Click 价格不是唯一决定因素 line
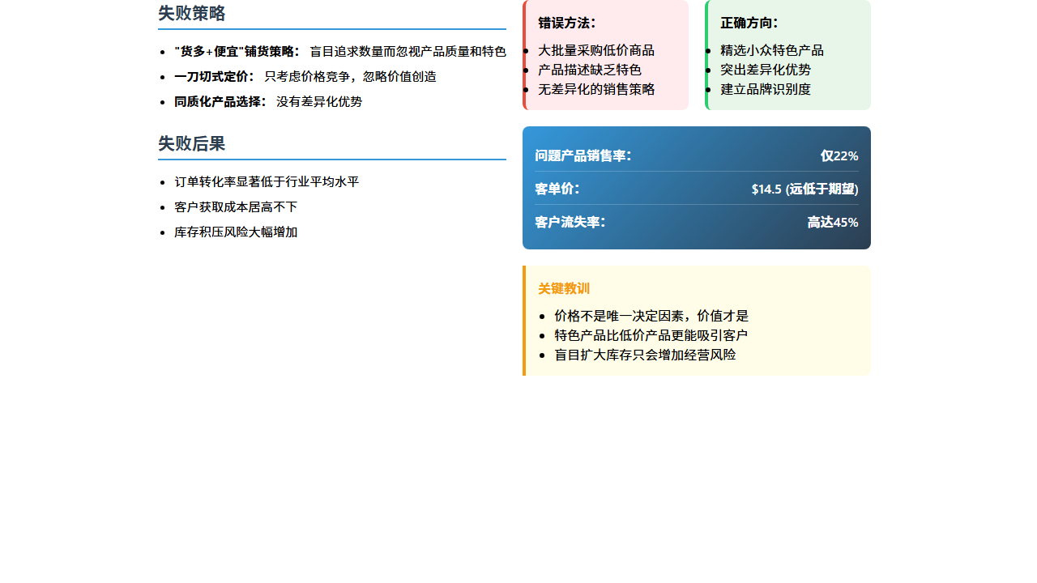The width and height of the screenshot is (1037, 583). [651, 316]
